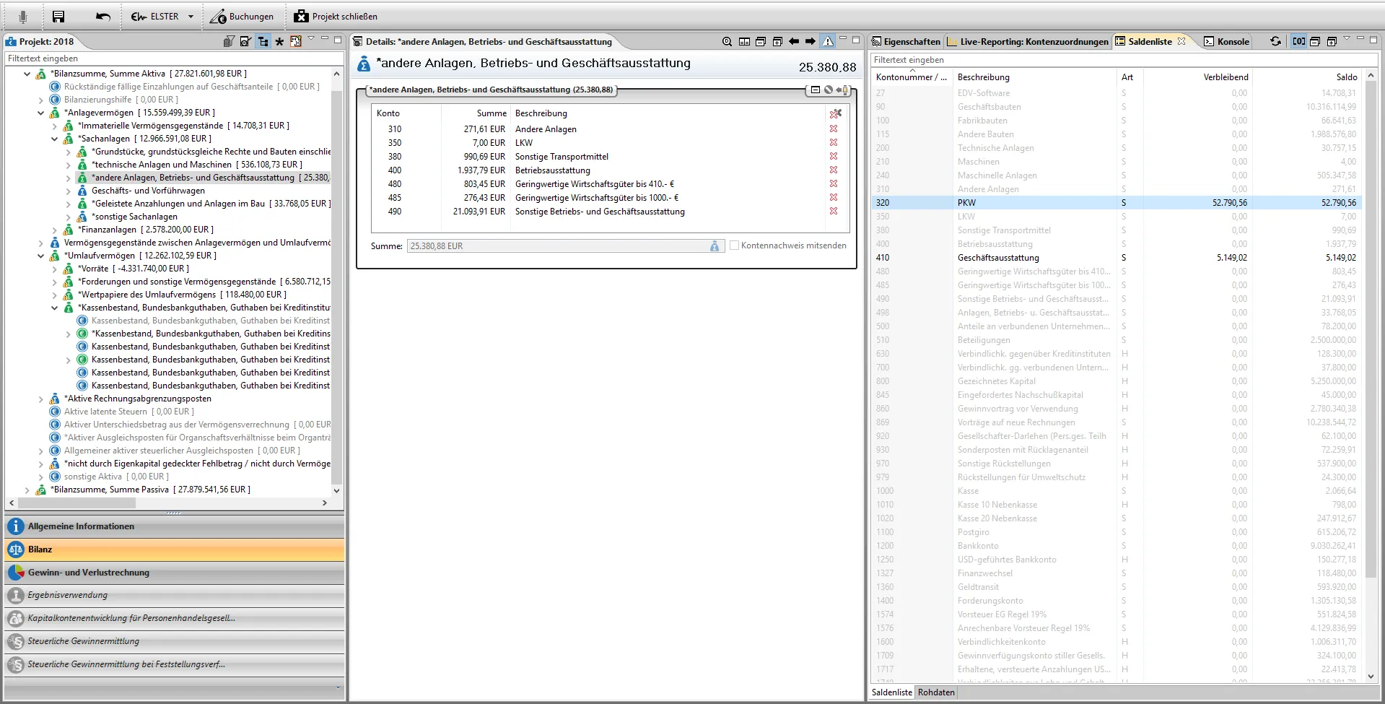Click the arrow-to-account icon in group box header
1385x704 pixels.
842,90
